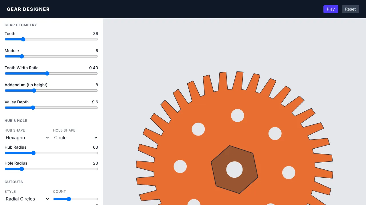
Task: Expand the cutout Style dropdown showing Radial Circles
Action: [x=27, y=199]
